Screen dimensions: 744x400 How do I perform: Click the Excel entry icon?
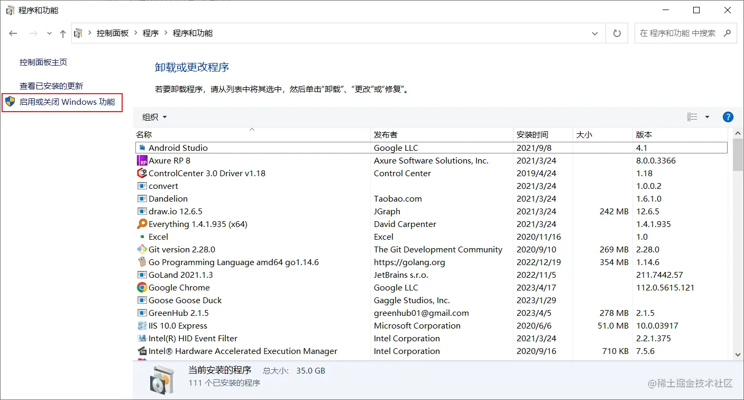(142, 237)
